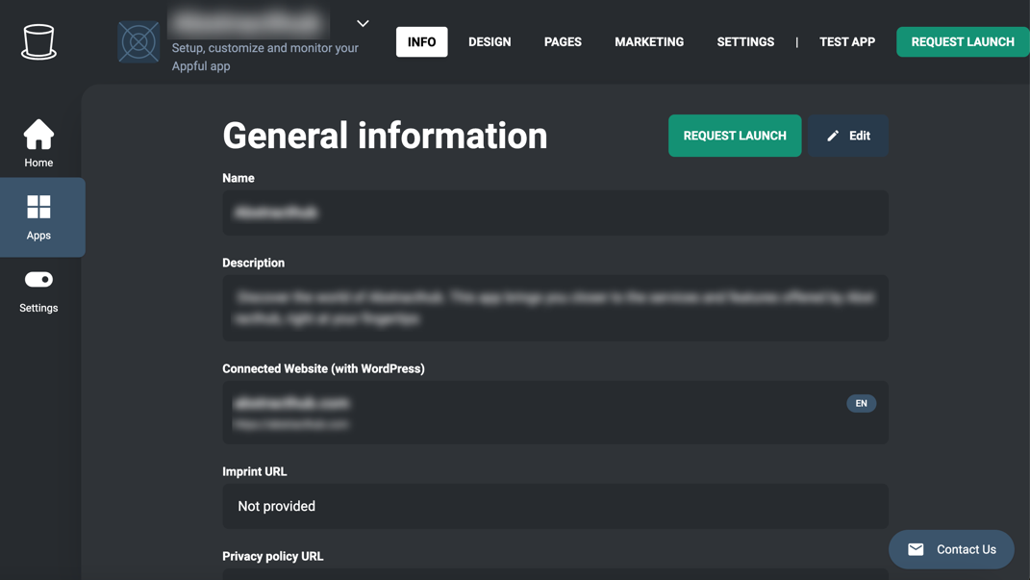Screen dimensions: 1030x580
Task: Click the EN language badge
Action: (x=861, y=403)
